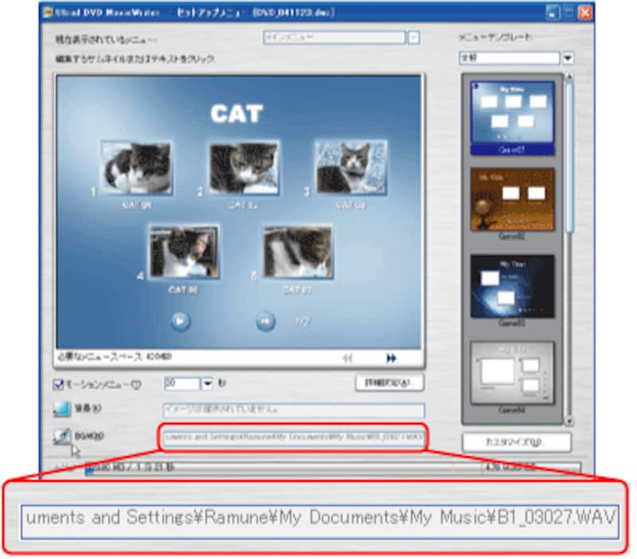Click the duration value field showing 20
Screen dimensions: 637x559
click(182, 383)
